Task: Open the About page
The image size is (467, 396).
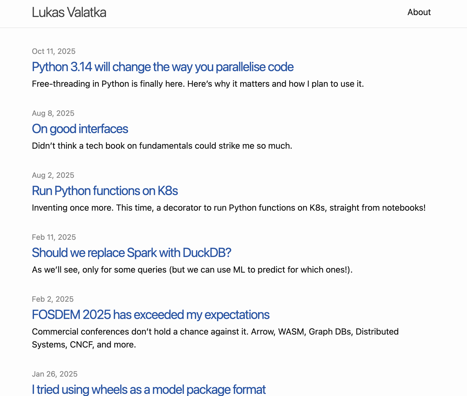Action: pos(419,12)
